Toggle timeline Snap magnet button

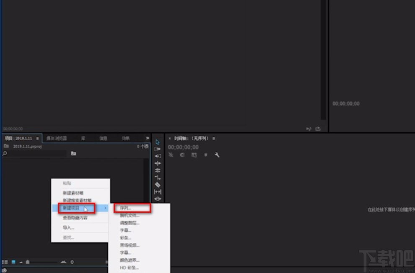point(182,155)
